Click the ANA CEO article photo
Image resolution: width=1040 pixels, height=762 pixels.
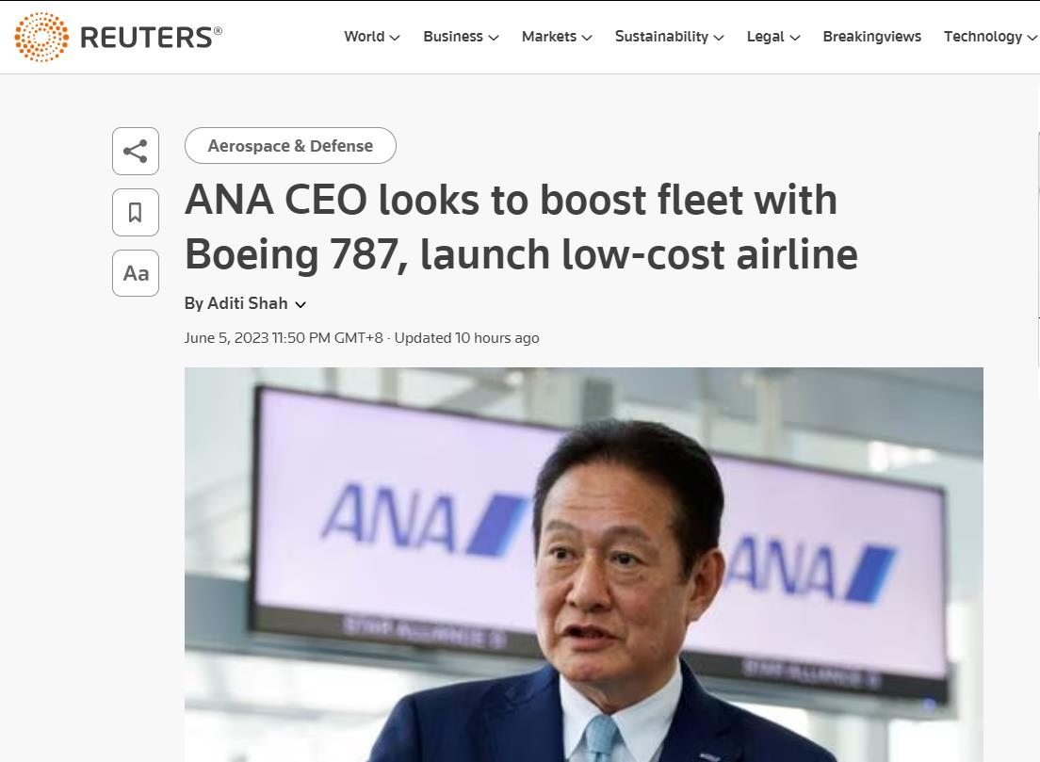[x=583, y=564]
